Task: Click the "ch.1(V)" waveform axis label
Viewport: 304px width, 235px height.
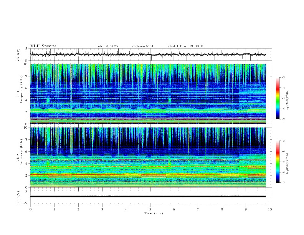Action: (18, 55)
